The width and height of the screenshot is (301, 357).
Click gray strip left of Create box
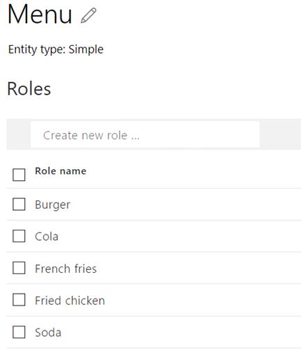(x=19, y=134)
